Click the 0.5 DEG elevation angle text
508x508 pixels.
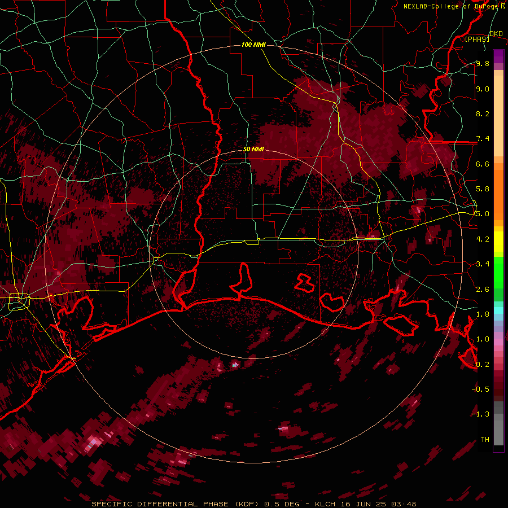click(x=282, y=504)
